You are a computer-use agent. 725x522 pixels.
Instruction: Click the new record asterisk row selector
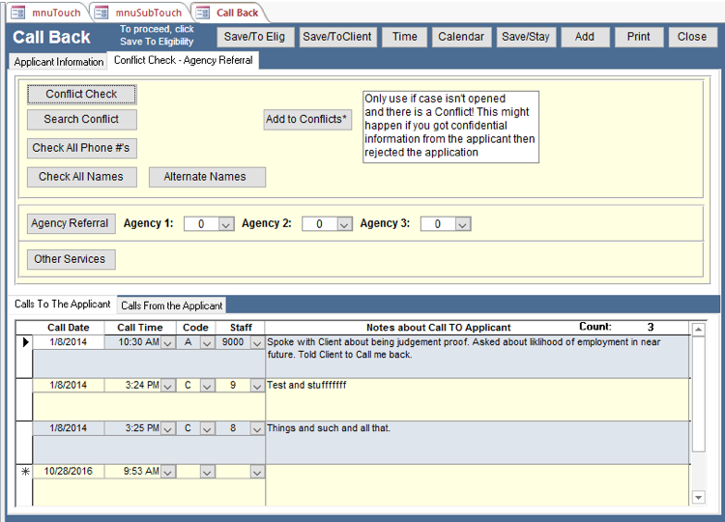[25, 472]
